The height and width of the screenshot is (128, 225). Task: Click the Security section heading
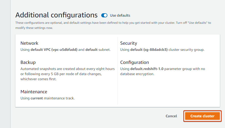[x=129, y=43]
